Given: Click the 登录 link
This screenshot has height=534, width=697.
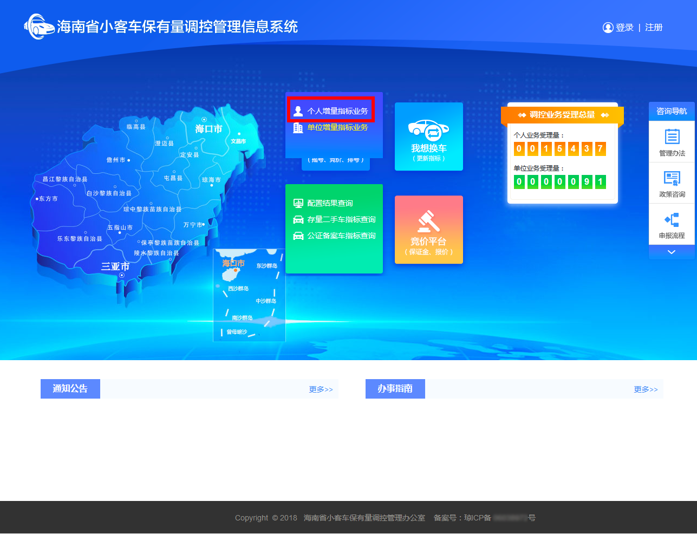Looking at the screenshot, I should pyautogui.click(x=624, y=28).
